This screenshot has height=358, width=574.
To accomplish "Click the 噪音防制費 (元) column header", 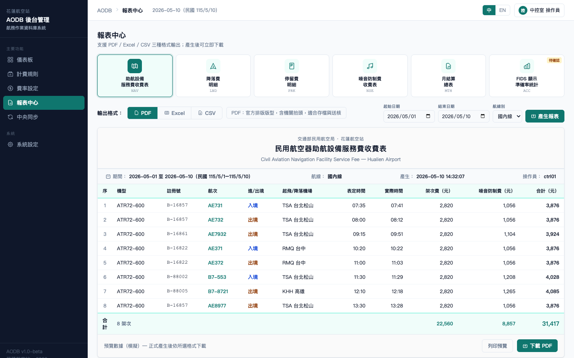I will pyautogui.click(x=496, y=191).
